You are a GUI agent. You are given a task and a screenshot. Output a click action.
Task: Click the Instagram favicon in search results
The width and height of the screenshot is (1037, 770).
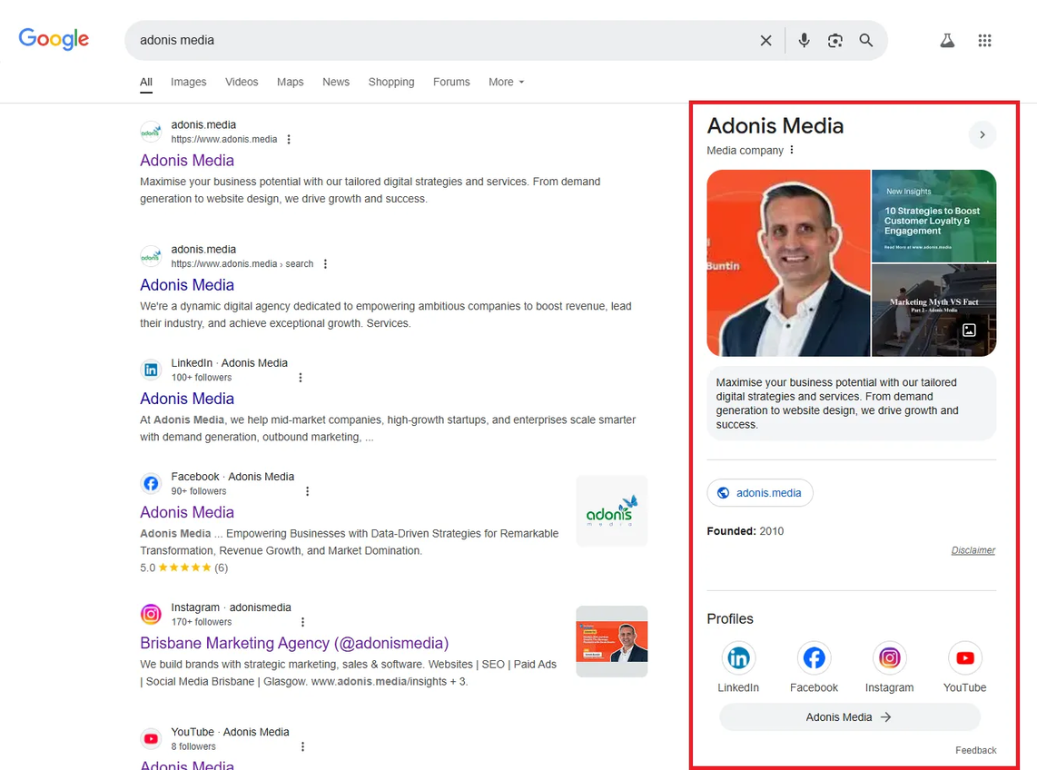pyautogui.click(x=151, y=615)
